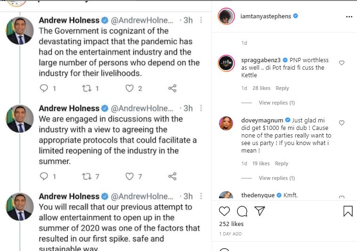Image resolution: width=357 pixels, height=251 pixels.
Task: Reply icon on first Andrew Holness tweet
Action: pos(44,88)
